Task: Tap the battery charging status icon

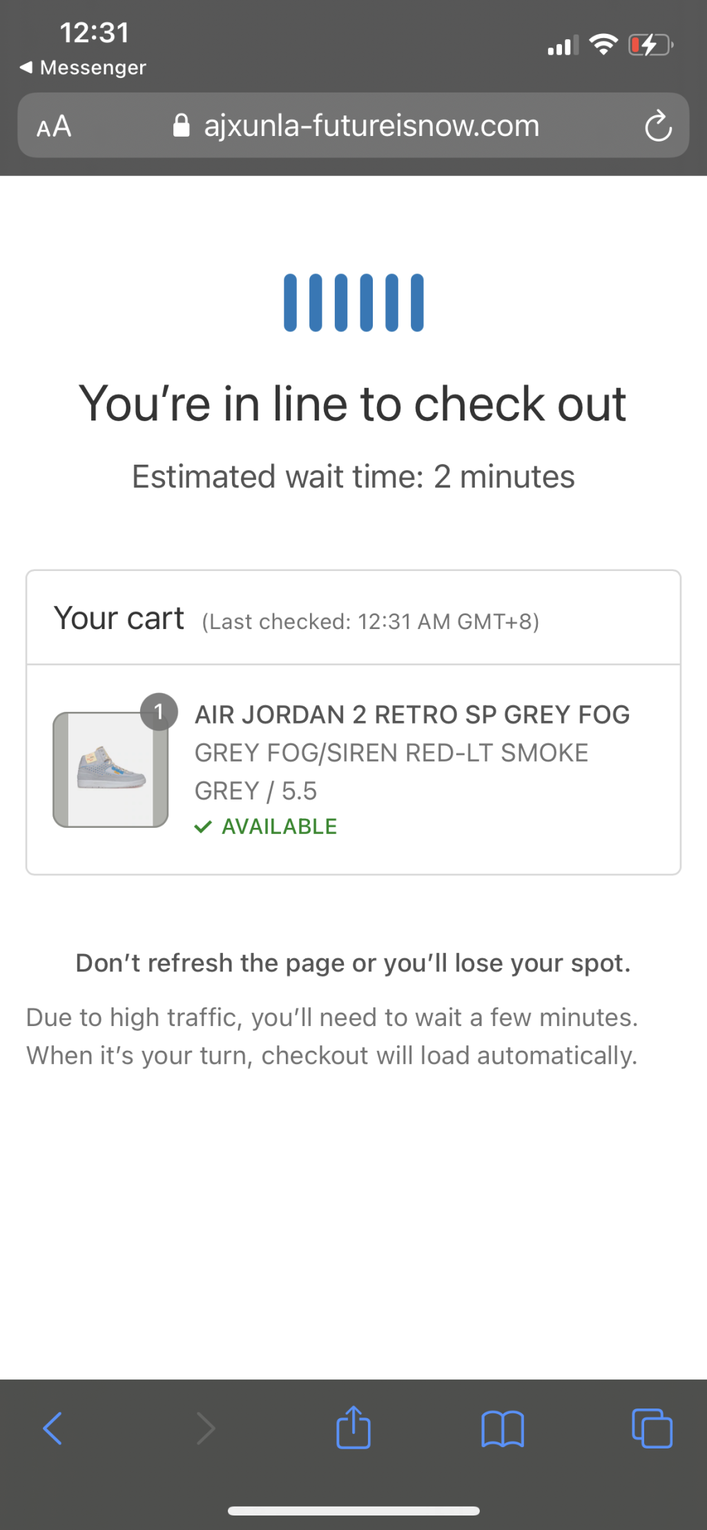Action: (650, 46)
